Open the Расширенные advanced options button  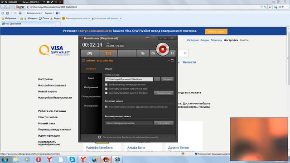pyautogui.click(x=164, y=93)
